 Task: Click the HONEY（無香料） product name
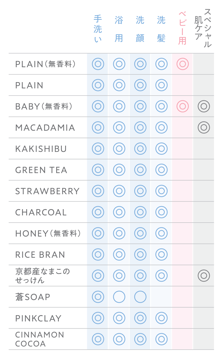click(x=48, y=233)
